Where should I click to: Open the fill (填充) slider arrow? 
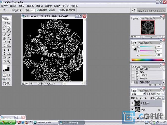[163, 98]
